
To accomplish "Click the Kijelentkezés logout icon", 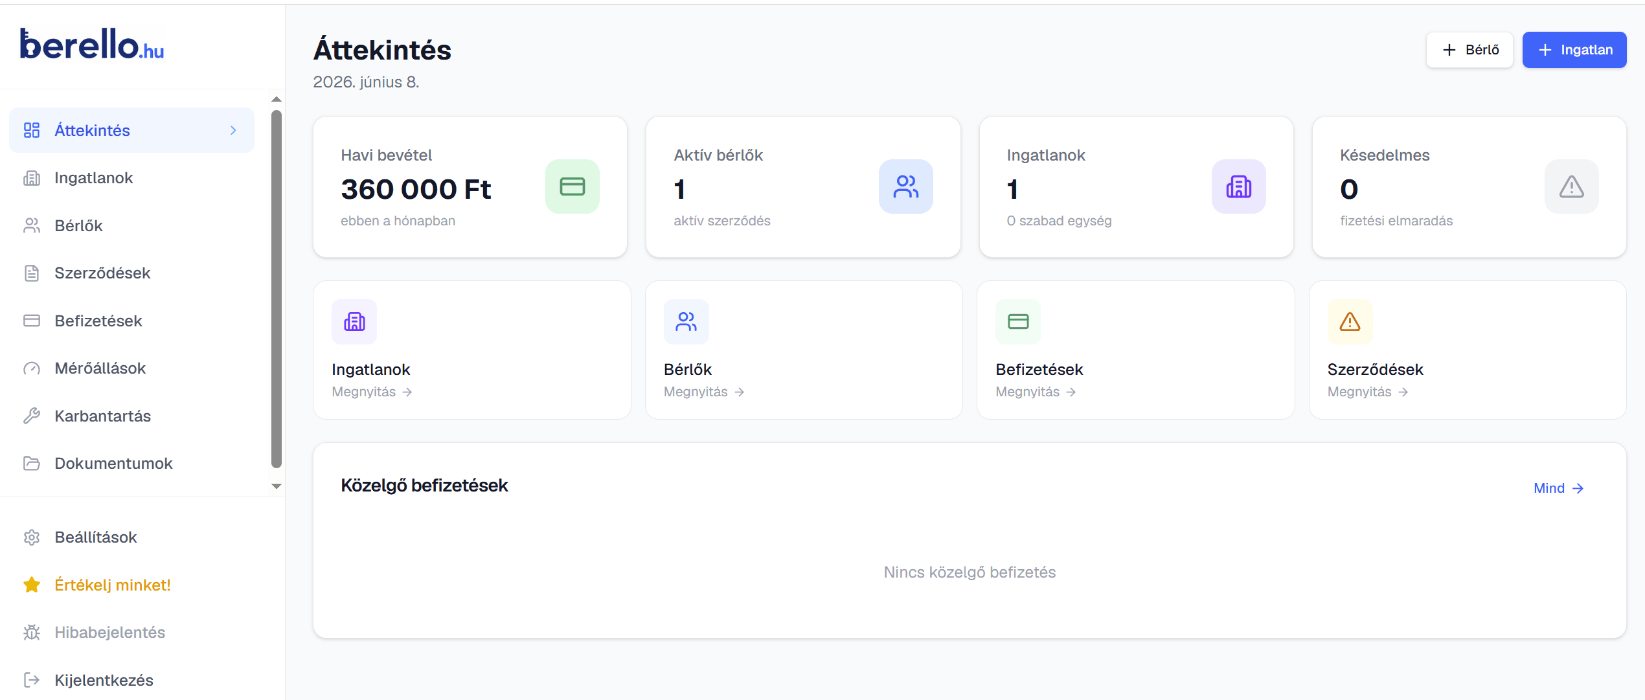I will pos(32,680).
